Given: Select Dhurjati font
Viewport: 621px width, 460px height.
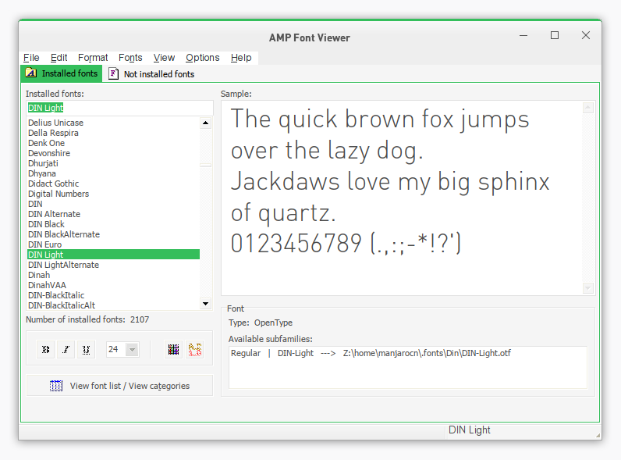Looking at the screenshot, I should pyautogui.click(x=113, y=163).
